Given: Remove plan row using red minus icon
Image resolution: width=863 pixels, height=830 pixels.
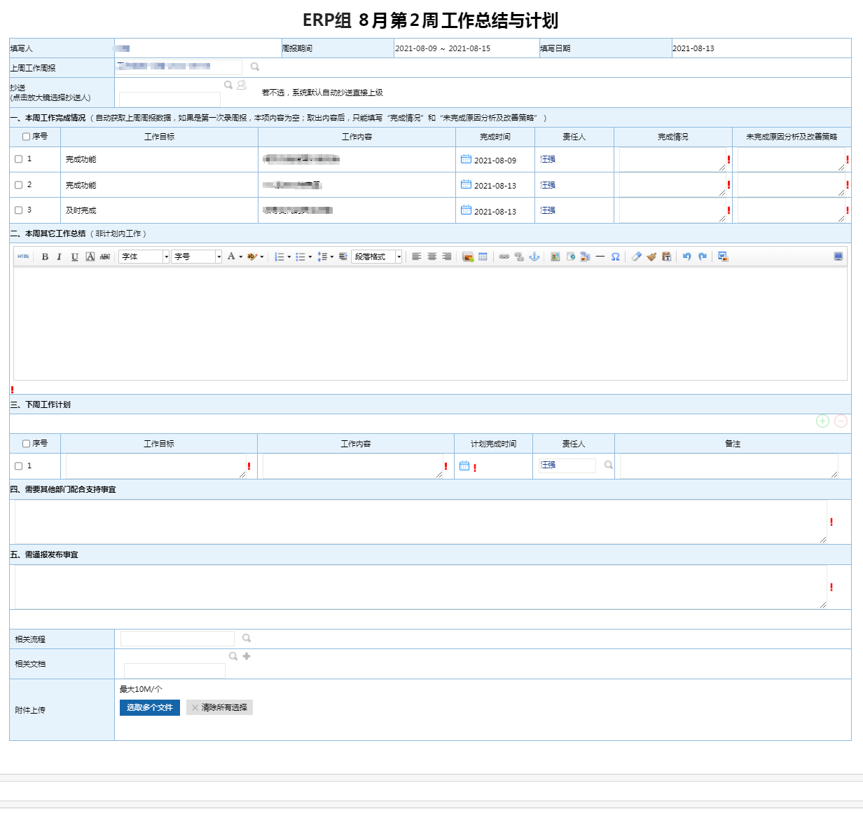Looking at the screenshot, I should [841, 421].
